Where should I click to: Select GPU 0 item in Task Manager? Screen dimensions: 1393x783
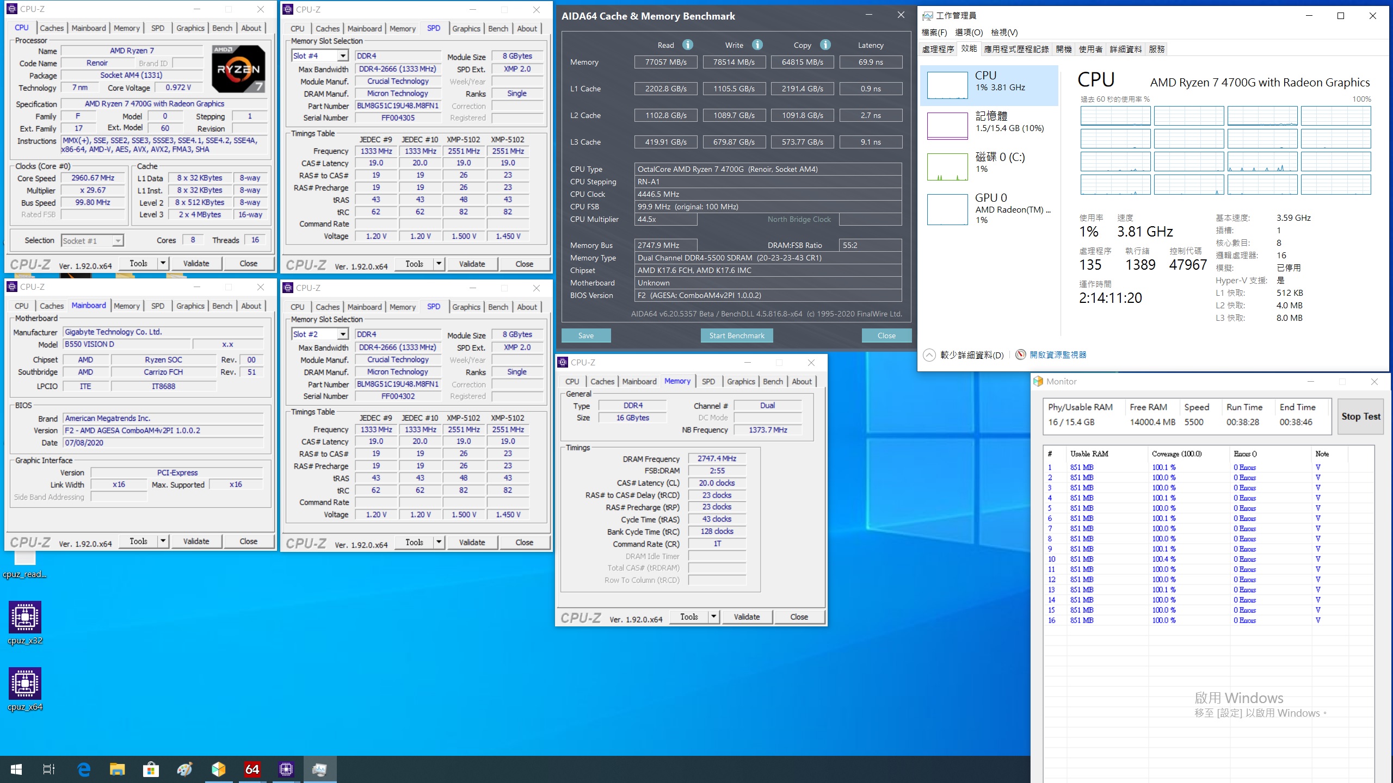pyautogui.click(x=989, y=208)
